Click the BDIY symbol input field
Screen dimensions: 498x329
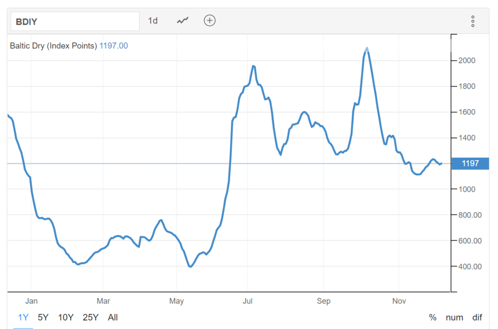point(75,21)
